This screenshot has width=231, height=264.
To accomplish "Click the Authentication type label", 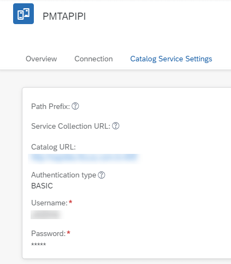I will pyautogui.click(x=63, y=175).
